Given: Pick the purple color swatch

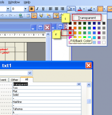Looking at the screenshot, I should [x=99, y=33].
